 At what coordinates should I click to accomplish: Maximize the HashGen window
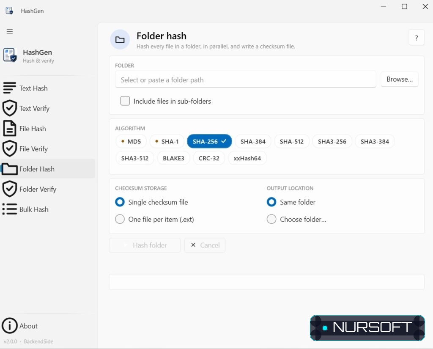click(404, 6)
